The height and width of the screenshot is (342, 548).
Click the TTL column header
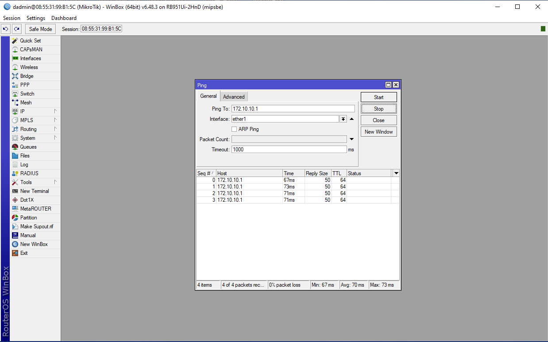[x=339, y=173]
